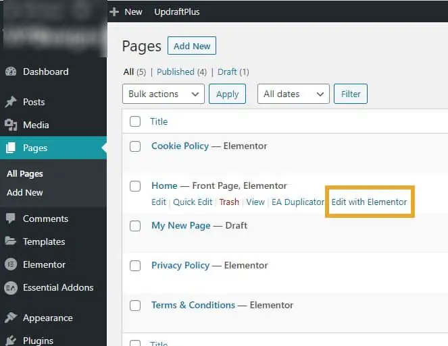Click the Essential Addons EA icon
Screen dimensions: 448x346
(x=11, y=287)
